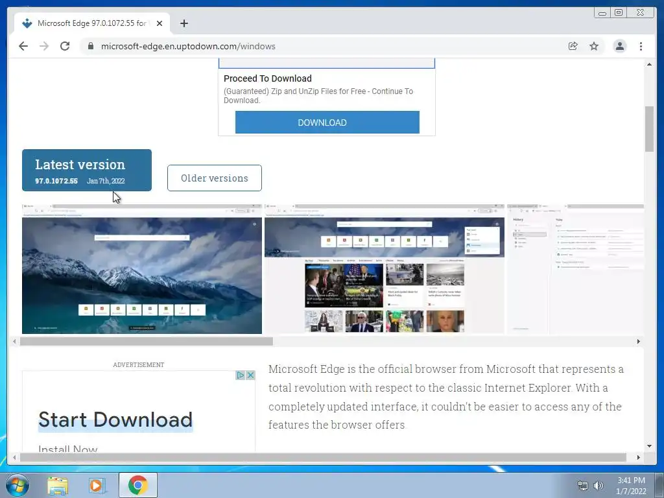Reload the current page
664x498 pixels.
[x=65, y=46]
